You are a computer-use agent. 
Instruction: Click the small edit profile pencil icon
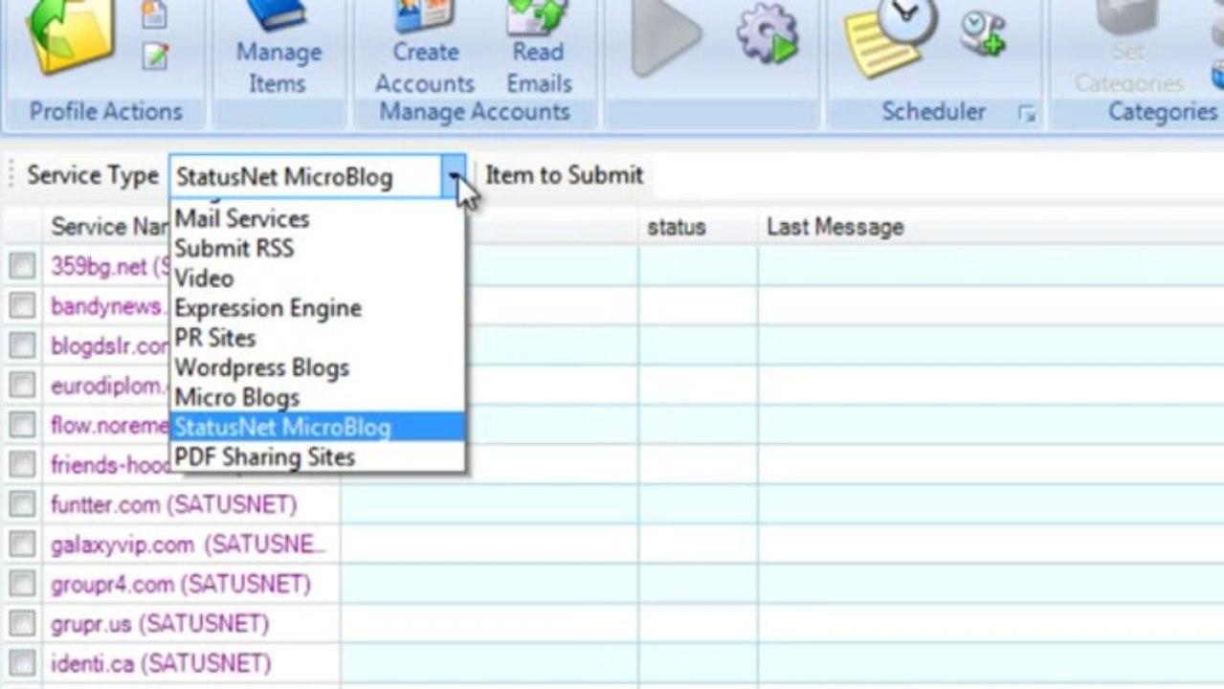(x=155, y=56)
